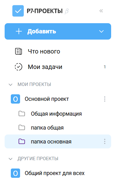This screenshot has width=117, height=188.
Task: Click the Основной проект blue avatar icon
Action: pos(15,99)
